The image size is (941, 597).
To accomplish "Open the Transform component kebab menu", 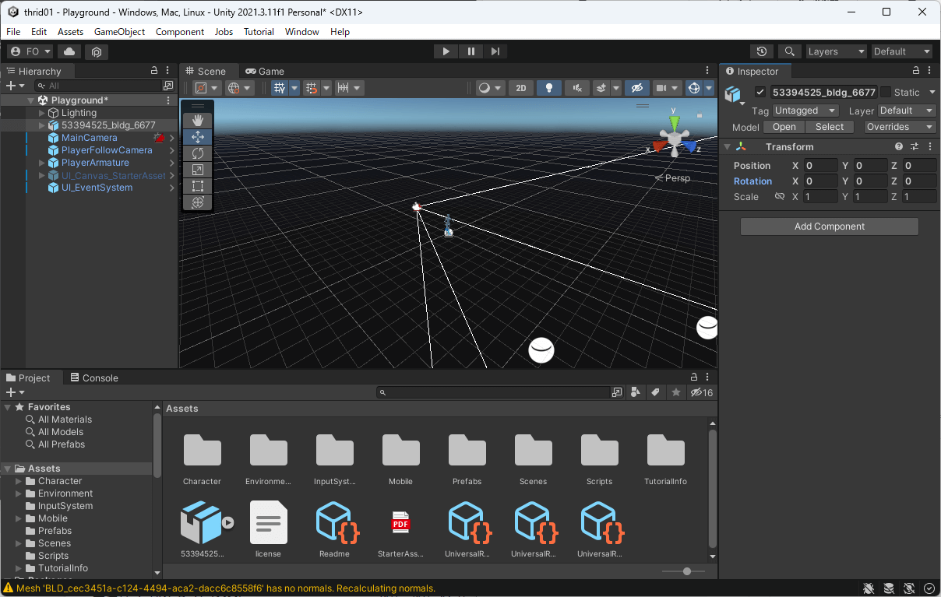I will pyautogui.click(x=930, y=146).
